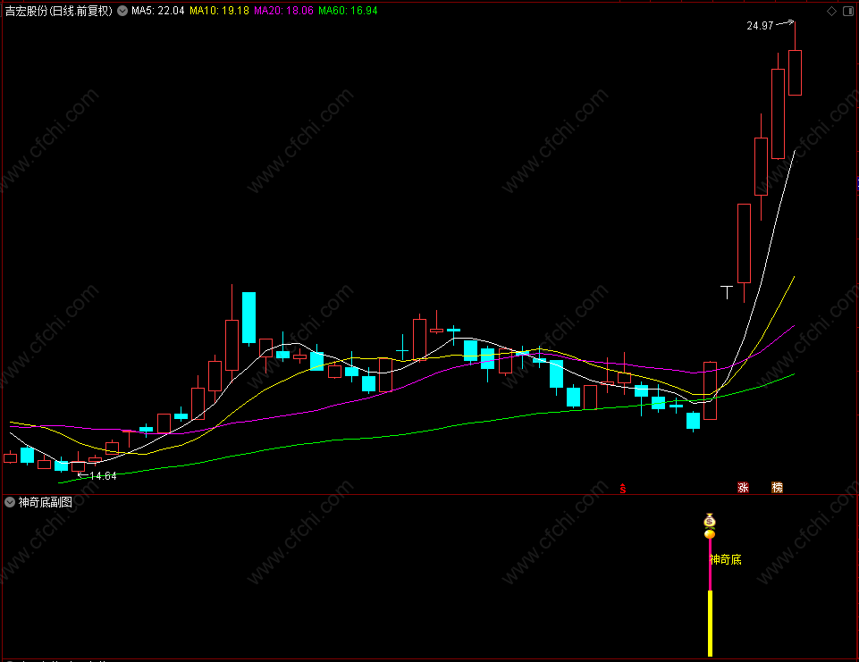Click the red S signal marker
The width and height of the screenshot is (859, 662).
click(x=623, y=489)
